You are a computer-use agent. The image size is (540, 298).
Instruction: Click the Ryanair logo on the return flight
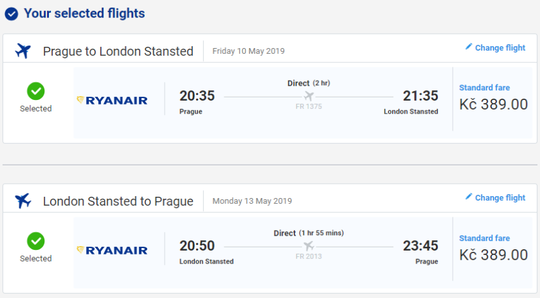pyautogui.click(x=112, y=251)
